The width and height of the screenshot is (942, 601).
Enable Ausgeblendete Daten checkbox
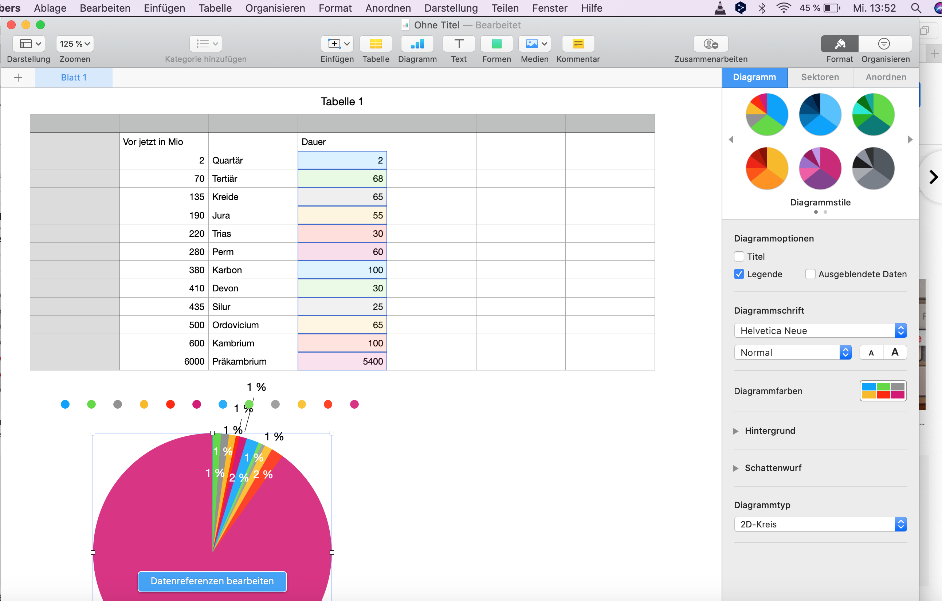810,274
